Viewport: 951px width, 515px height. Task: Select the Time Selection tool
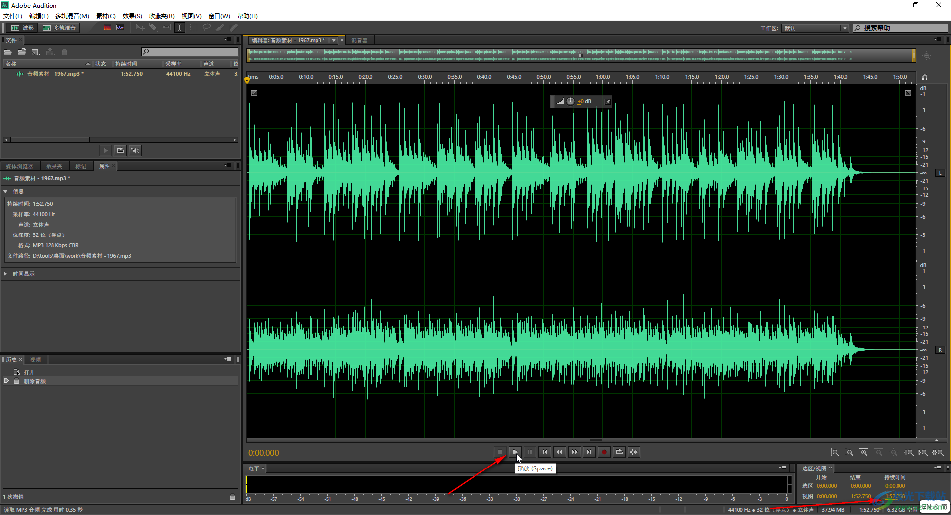(x=180, y=28)
